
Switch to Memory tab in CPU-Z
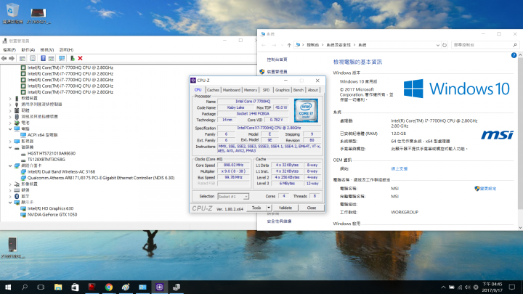coord(251,90)
